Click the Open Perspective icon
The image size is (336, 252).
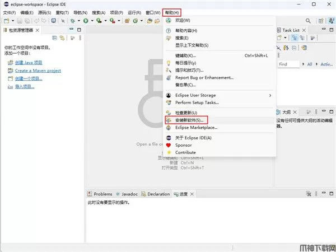point(321,21)
